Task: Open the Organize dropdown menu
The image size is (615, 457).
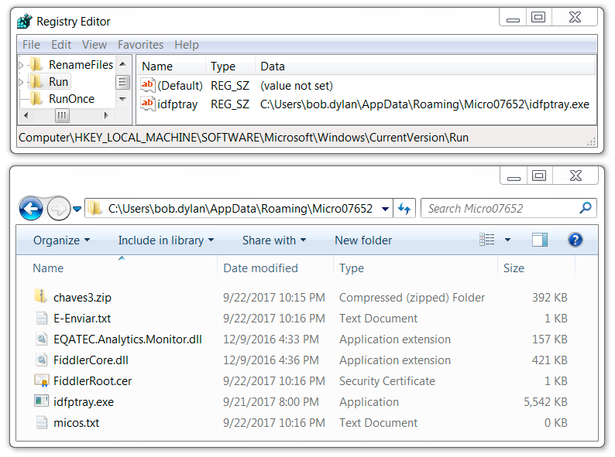Action: pos(62,240)
